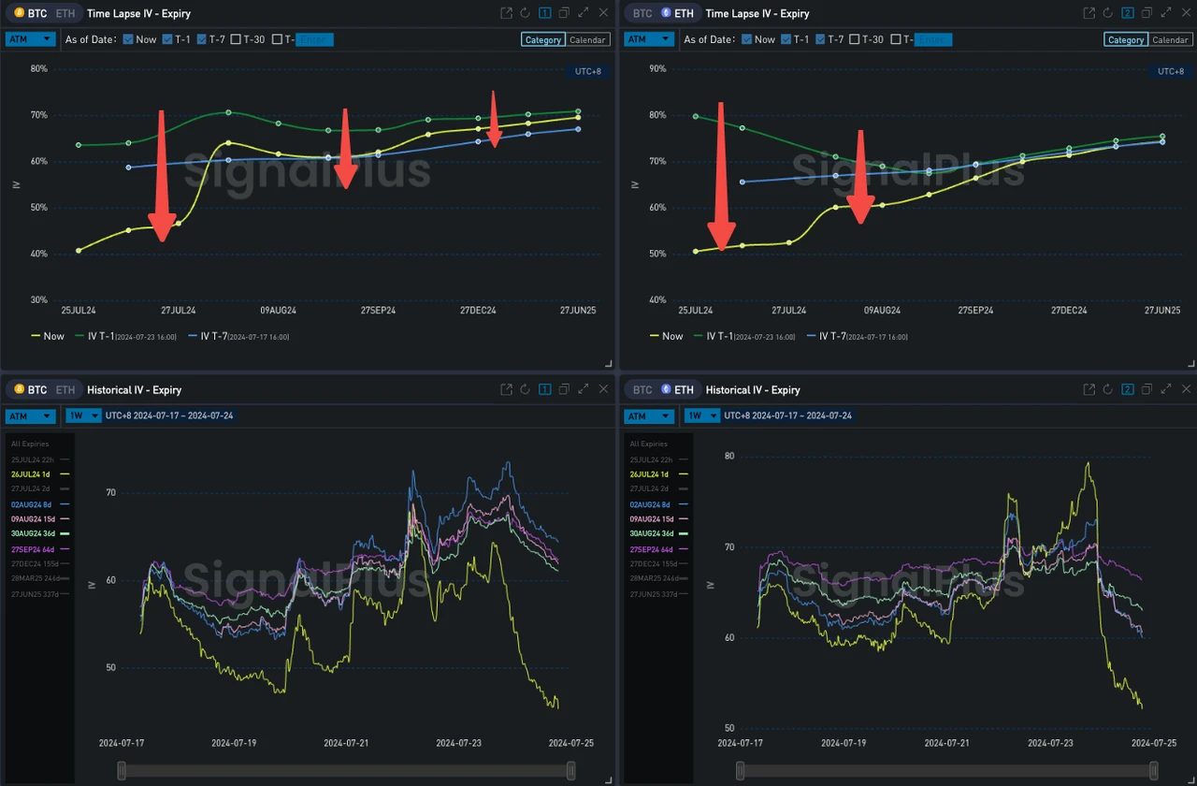
Task: Duplicate the ETH Time Lapse IV panel
Action: (x=1147, y=13)
